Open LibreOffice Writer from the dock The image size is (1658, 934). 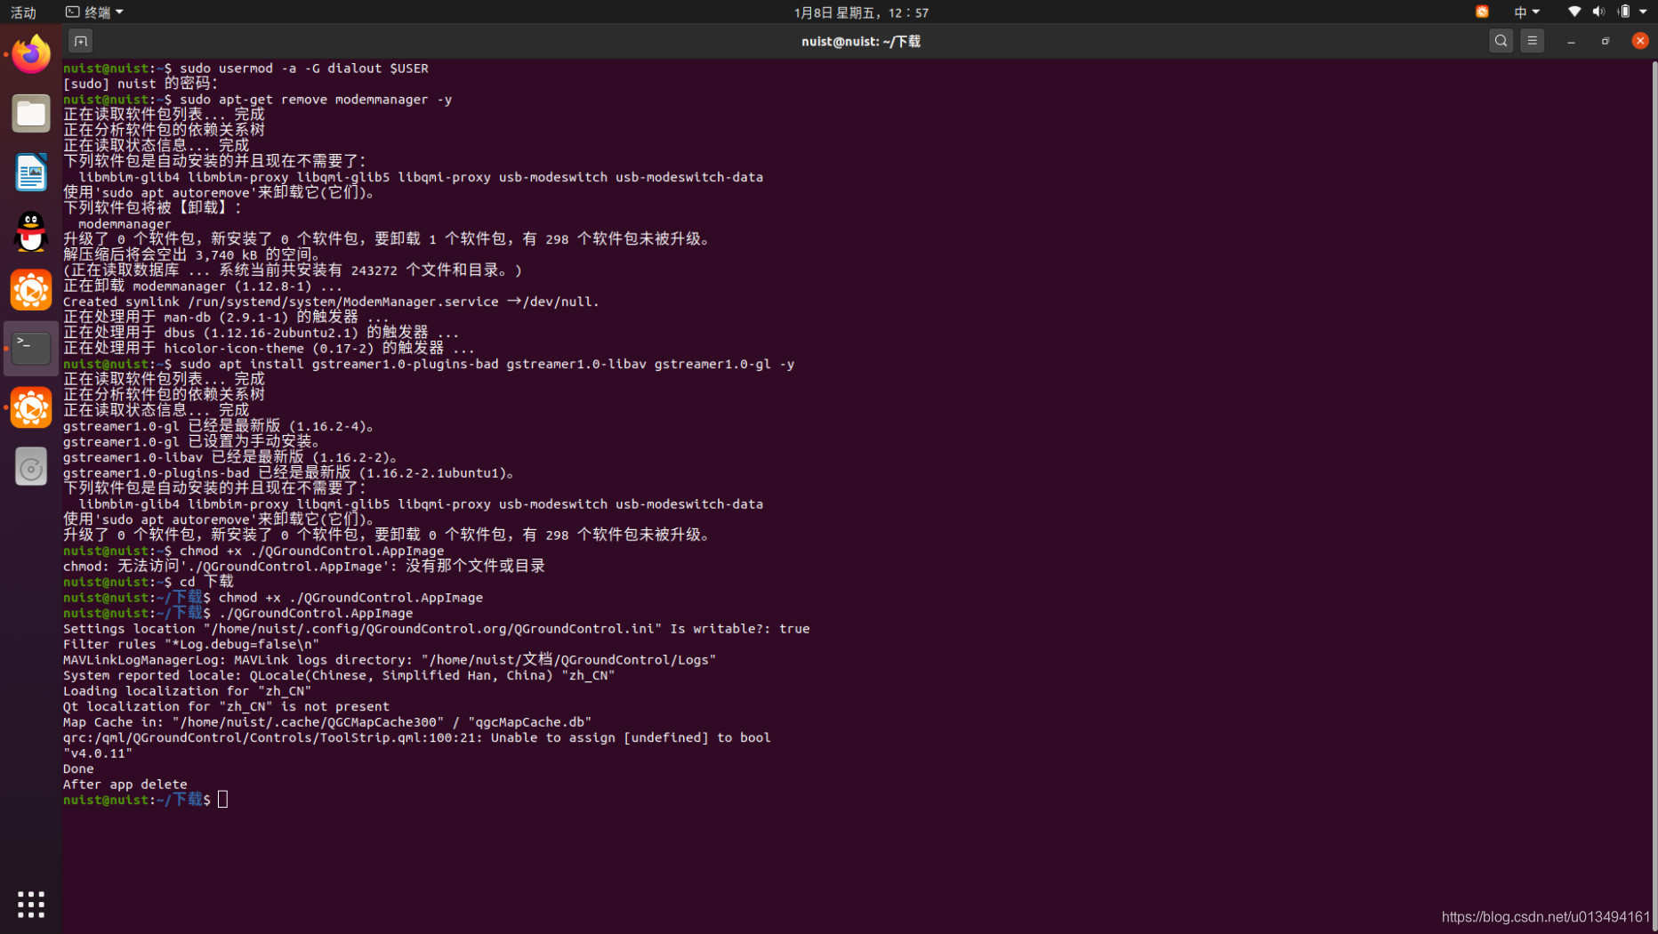[31, 172]
